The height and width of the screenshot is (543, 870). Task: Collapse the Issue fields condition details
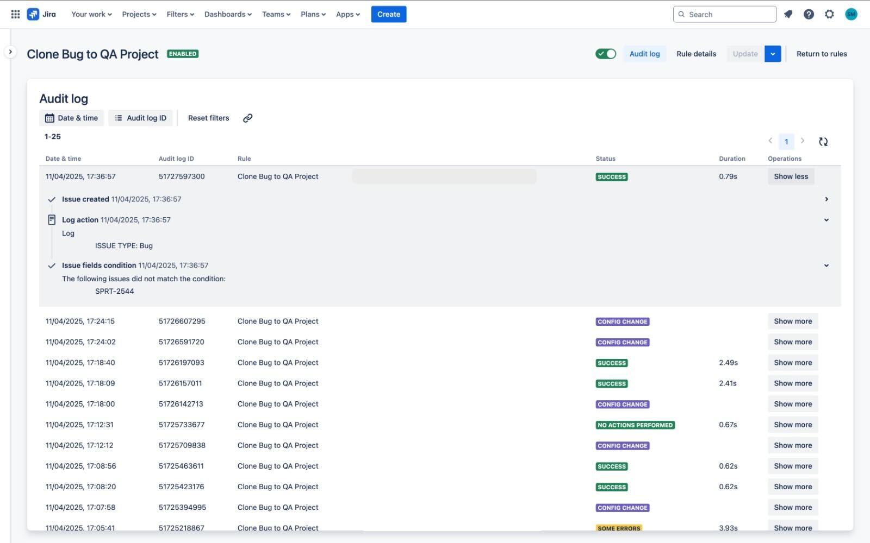click(x=826, y=266)
